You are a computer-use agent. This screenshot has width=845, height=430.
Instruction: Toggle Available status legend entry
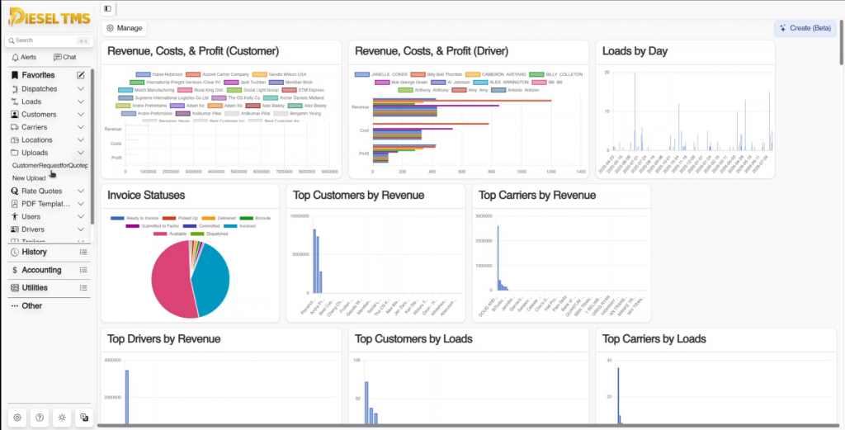(x=170, y=234)
